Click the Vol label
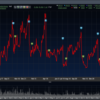This screenshot has height=100, width=100. pyautogui.click(x=10, y=6)
